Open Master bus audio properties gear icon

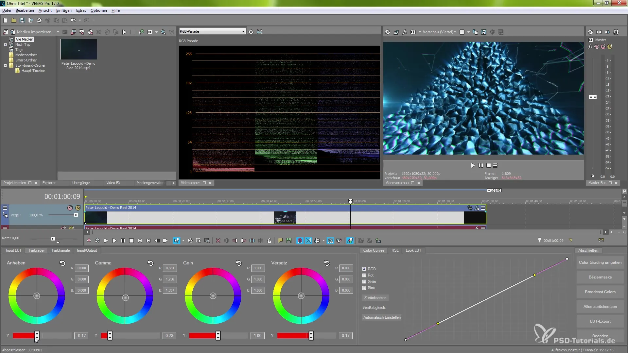point(590,32)
